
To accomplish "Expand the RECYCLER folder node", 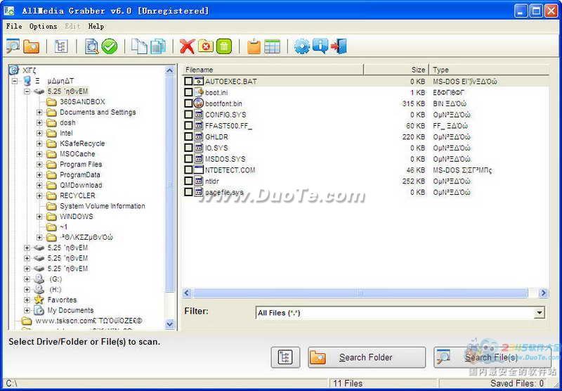I will click(x=39, y=196).
